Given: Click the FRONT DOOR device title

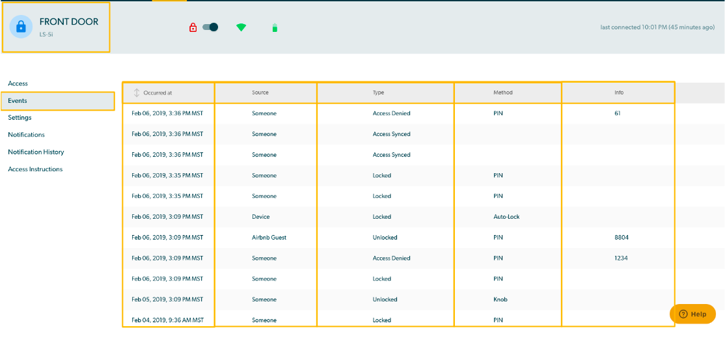Looking at the screenshot, I should click(x=69, y=21).
